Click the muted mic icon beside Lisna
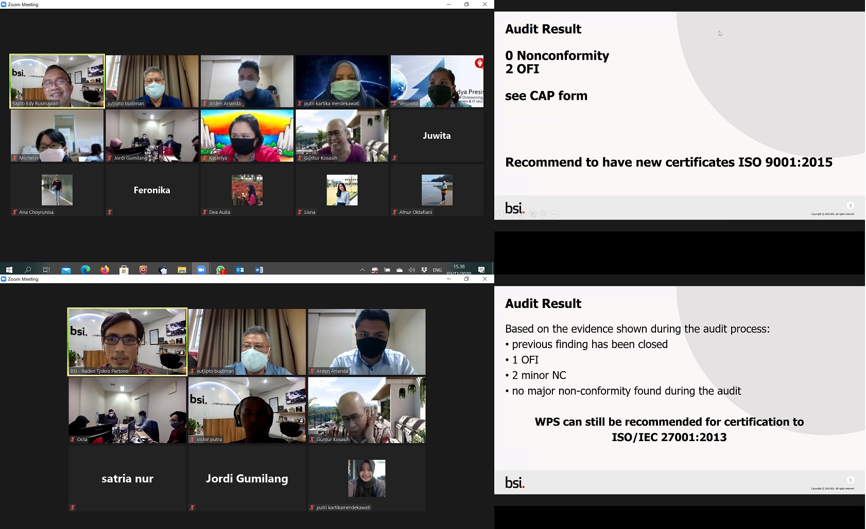Image resolution: width=866 pixels, height=529 pixels. 300,212
